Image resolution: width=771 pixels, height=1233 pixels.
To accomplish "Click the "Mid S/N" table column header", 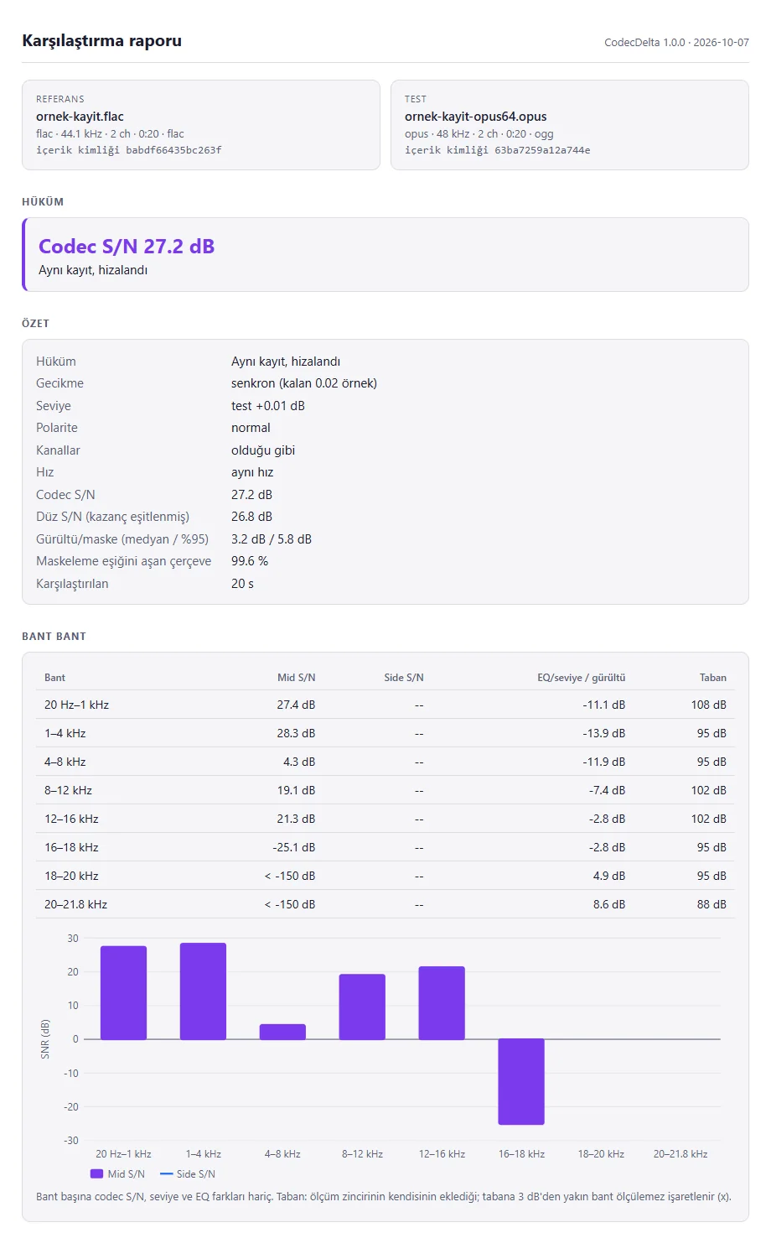I will (x=297, y=678).
